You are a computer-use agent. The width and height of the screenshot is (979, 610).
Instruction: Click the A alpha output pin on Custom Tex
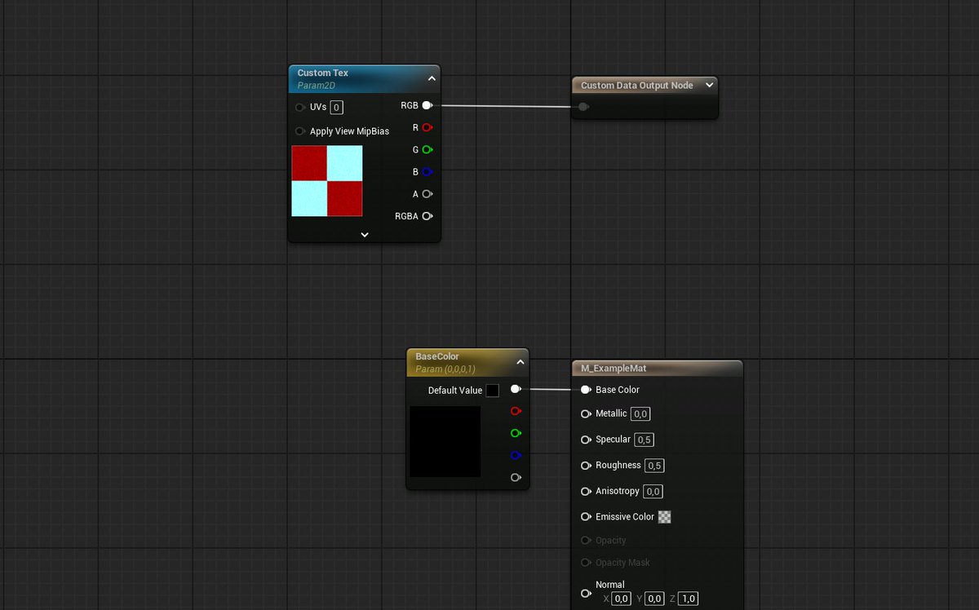(x=427, y=194)
